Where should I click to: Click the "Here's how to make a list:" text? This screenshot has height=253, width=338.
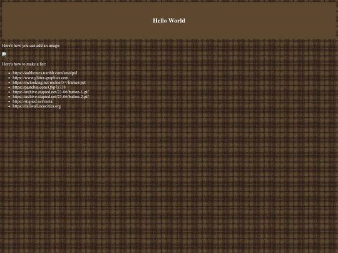coord(24,64)
